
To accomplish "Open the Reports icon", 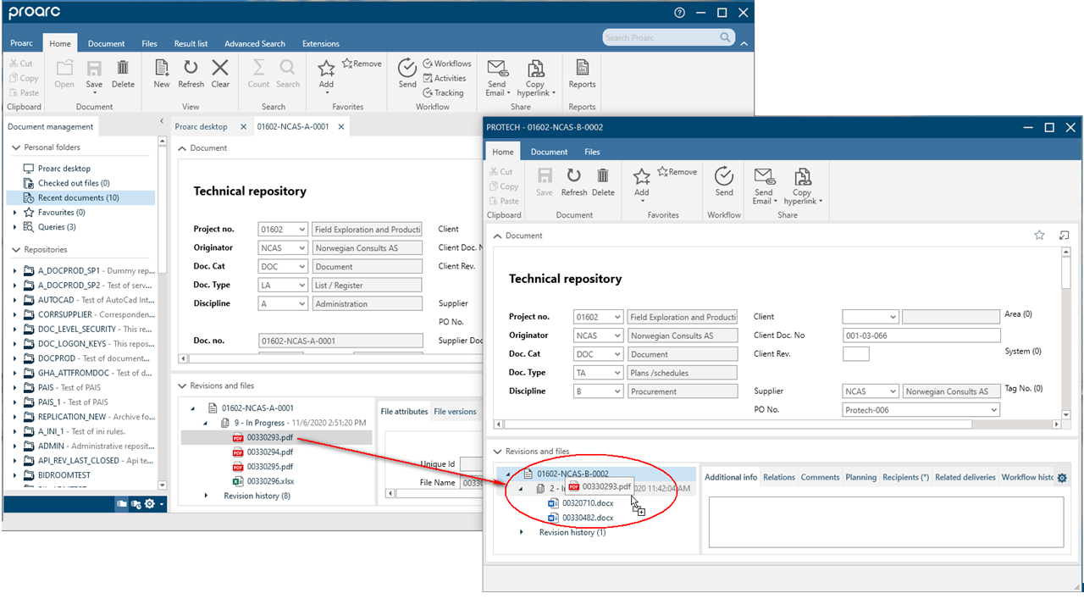I will [x=582, y=75].
